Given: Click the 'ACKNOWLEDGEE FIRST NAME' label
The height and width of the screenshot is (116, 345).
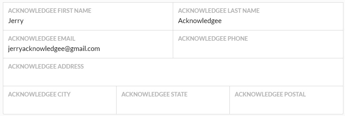Looking at the screenshot, I should point(50,11).
